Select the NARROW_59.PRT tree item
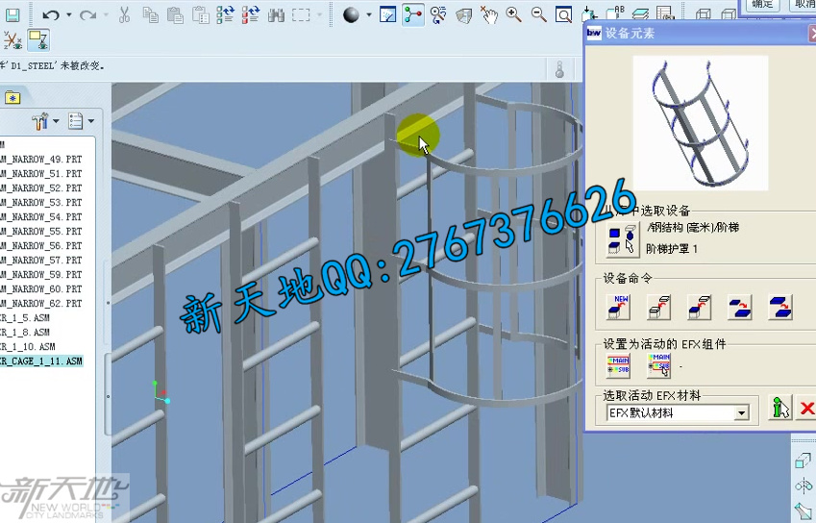816x523 pixels. point(41,274)
